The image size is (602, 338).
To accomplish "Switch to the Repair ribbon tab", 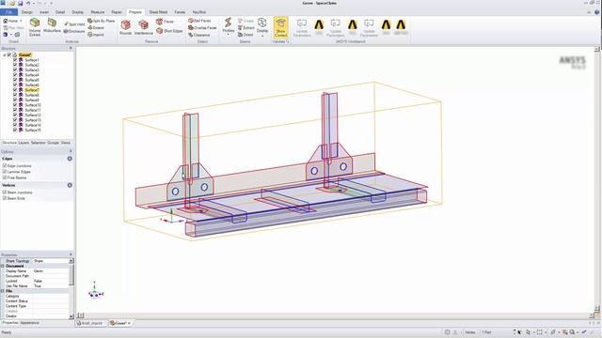I will [x=117, y=12].
